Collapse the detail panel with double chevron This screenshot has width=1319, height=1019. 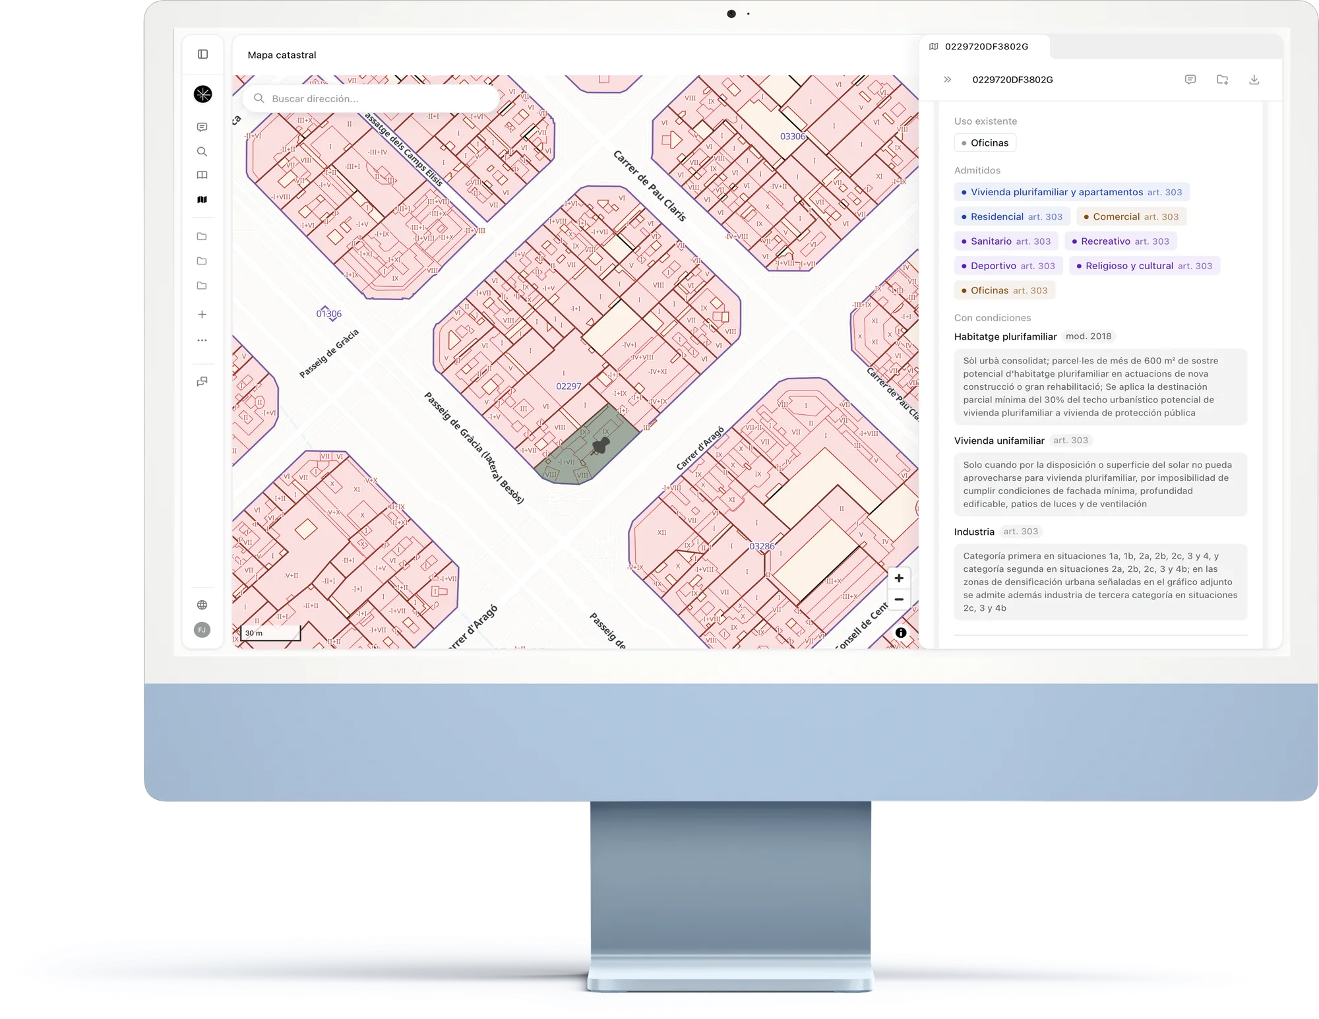[x=948, y=79]
